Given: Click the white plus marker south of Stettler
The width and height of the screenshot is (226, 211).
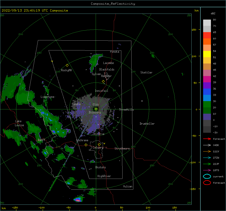Looking at the screenshot, I should [x=142, y=101].
